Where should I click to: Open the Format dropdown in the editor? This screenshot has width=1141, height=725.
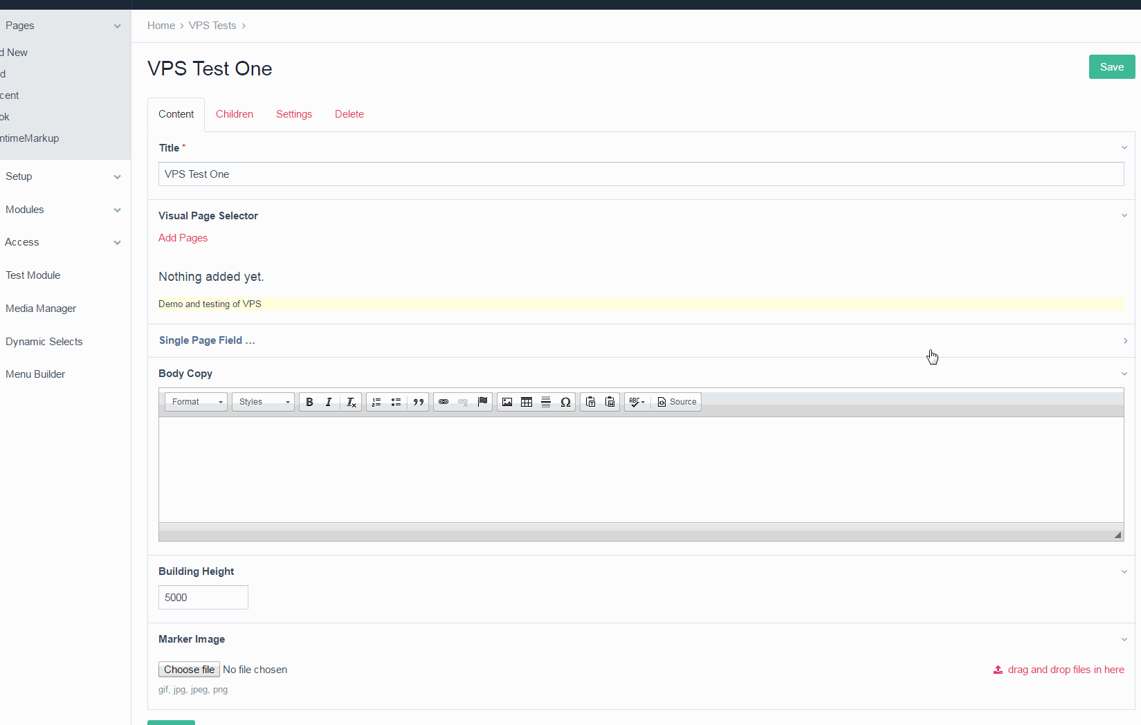coord(197,402)
